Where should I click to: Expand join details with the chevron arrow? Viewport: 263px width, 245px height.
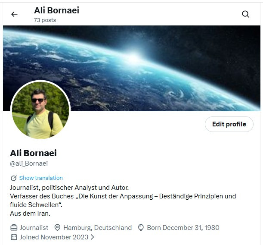pyautogui.click(x=92, y=237)
